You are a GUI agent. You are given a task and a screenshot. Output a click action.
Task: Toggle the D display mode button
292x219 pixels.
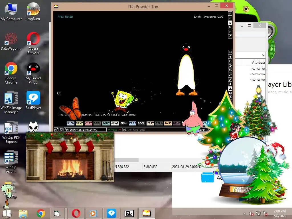tap(230, 23)
